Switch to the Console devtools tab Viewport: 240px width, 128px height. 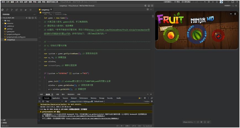(x=47, y=98)
